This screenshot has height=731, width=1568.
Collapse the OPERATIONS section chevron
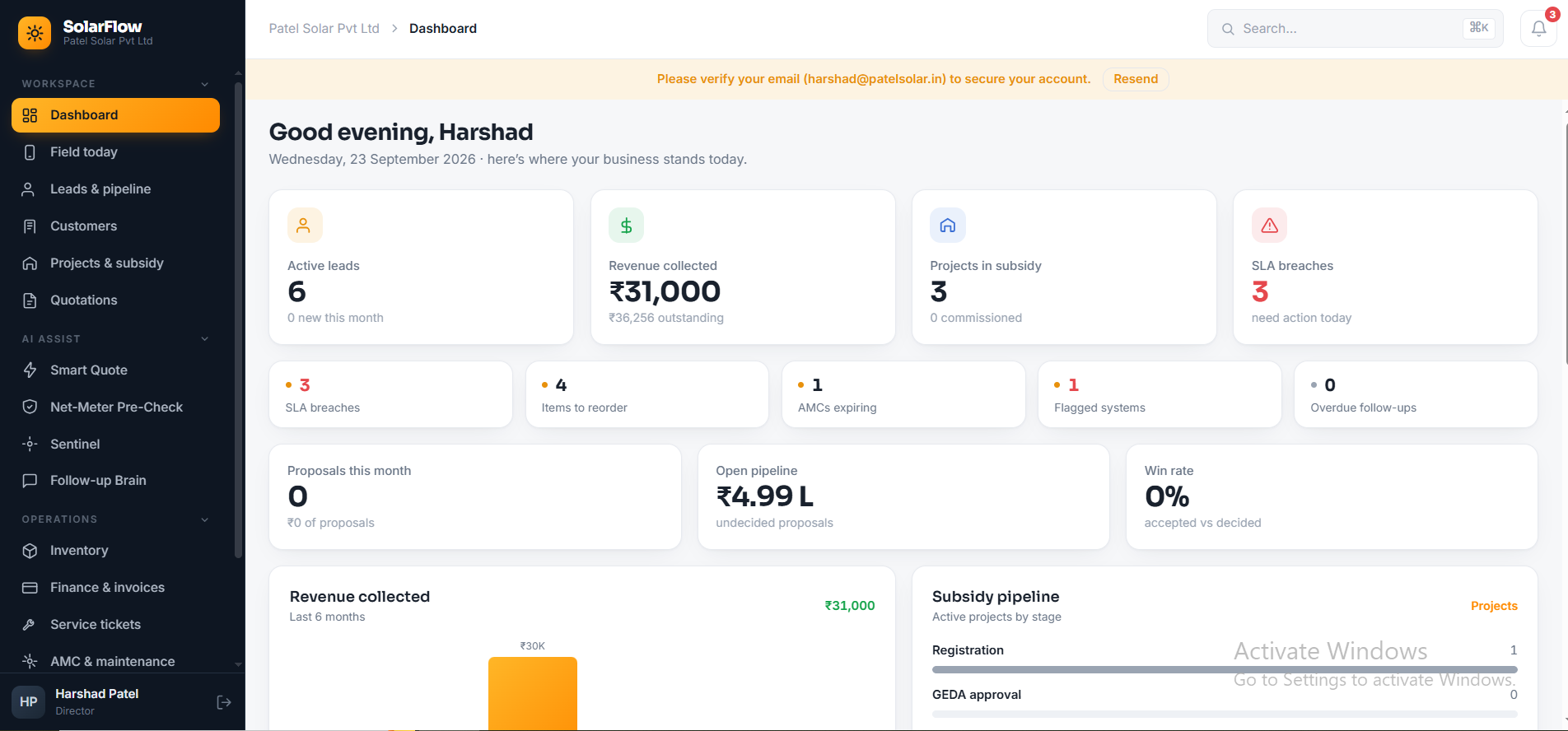[x=205, y=519]
